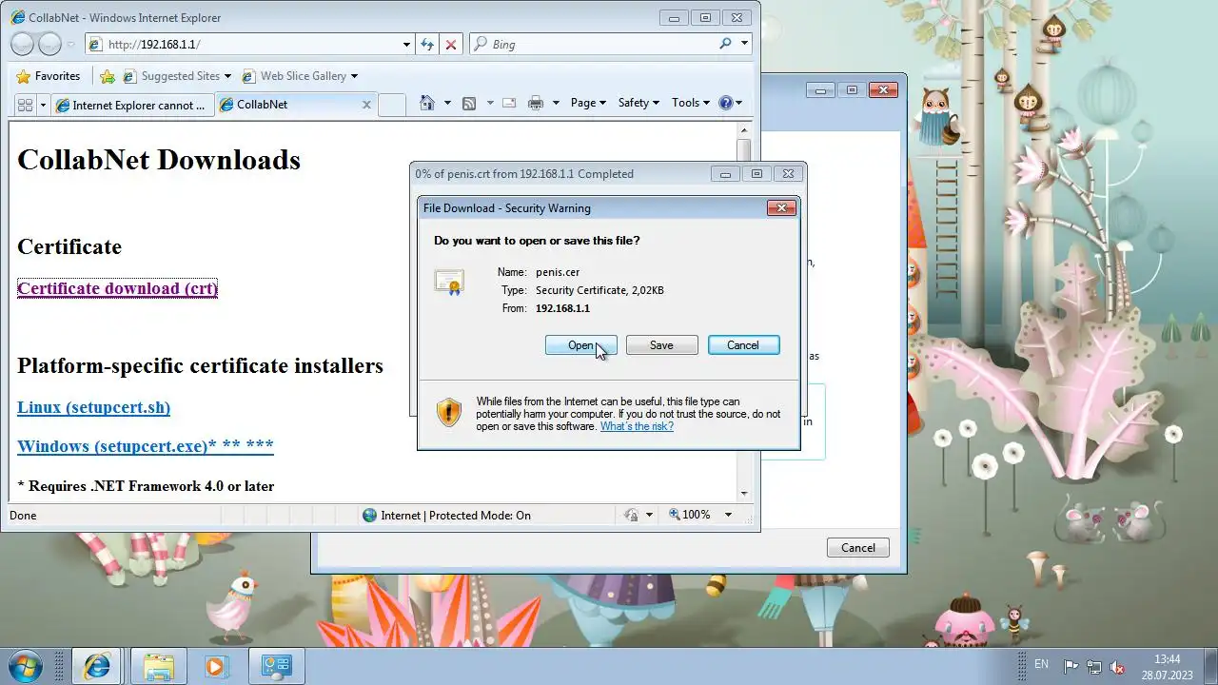This screenshot has width=1218, height=685.
Task: Click the taskbar clock showing 13:44
Action: pyautogui.click(x=1167, y=666)
